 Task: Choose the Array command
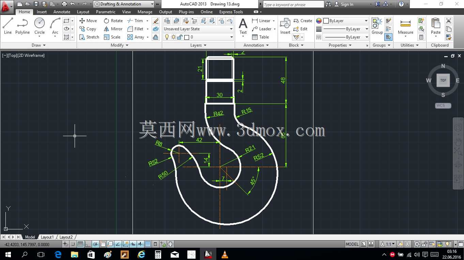(136, 37)
